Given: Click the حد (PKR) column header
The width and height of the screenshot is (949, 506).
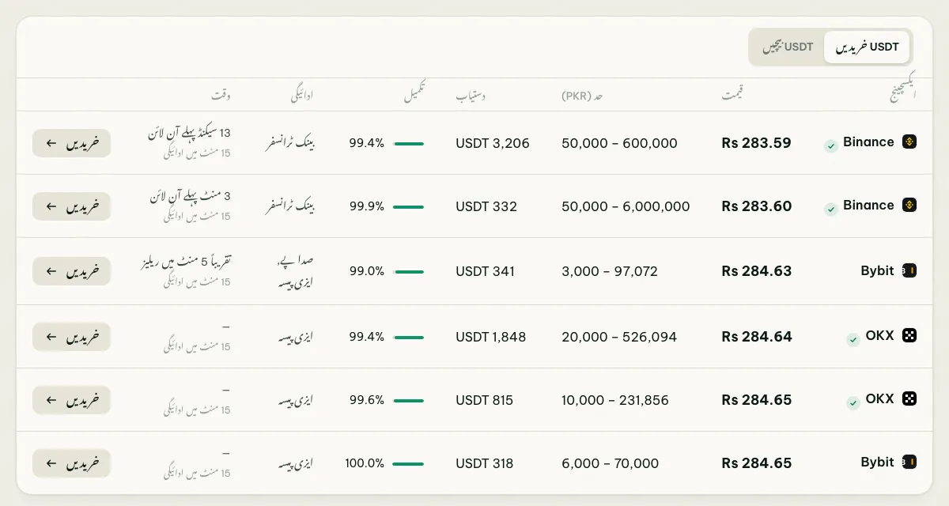Looking at the screenshot, I should pyautogui.click(x=583, y=96).
